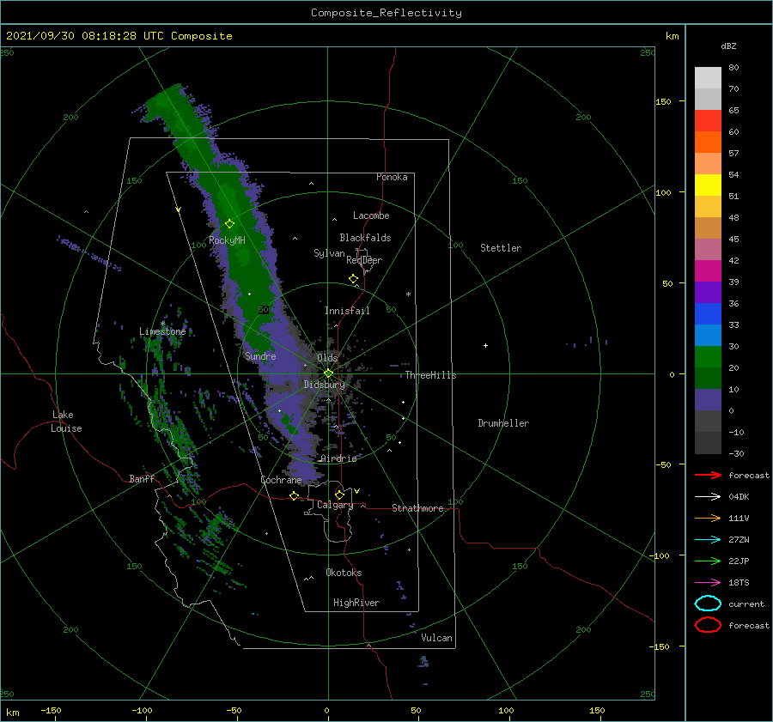This screenshot has height=722, width=773.
Task: Click the Stettler city label
Action: coord(501,248)
